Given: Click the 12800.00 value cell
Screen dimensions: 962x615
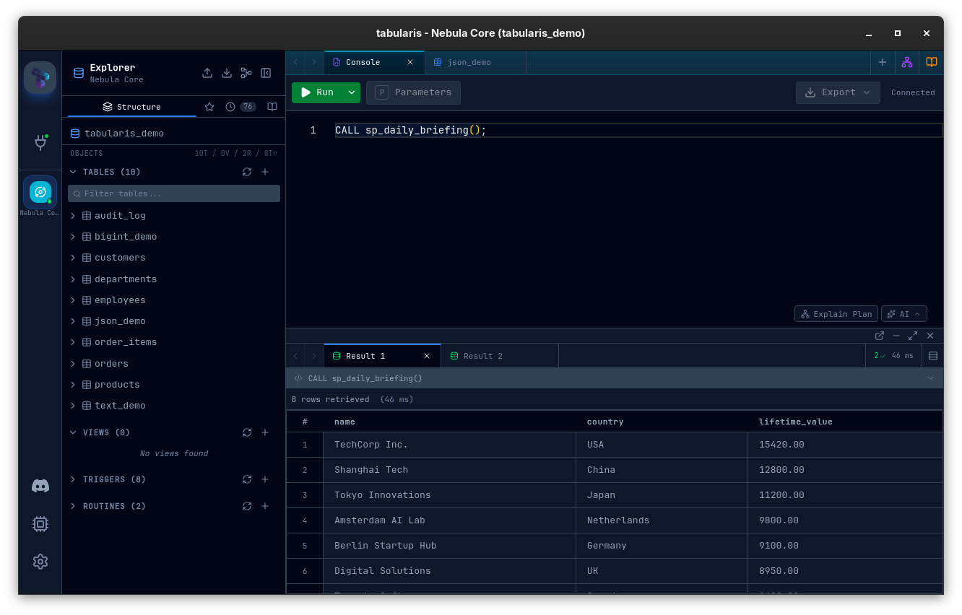Looking at the screenshot, I should tap(845, 470).
